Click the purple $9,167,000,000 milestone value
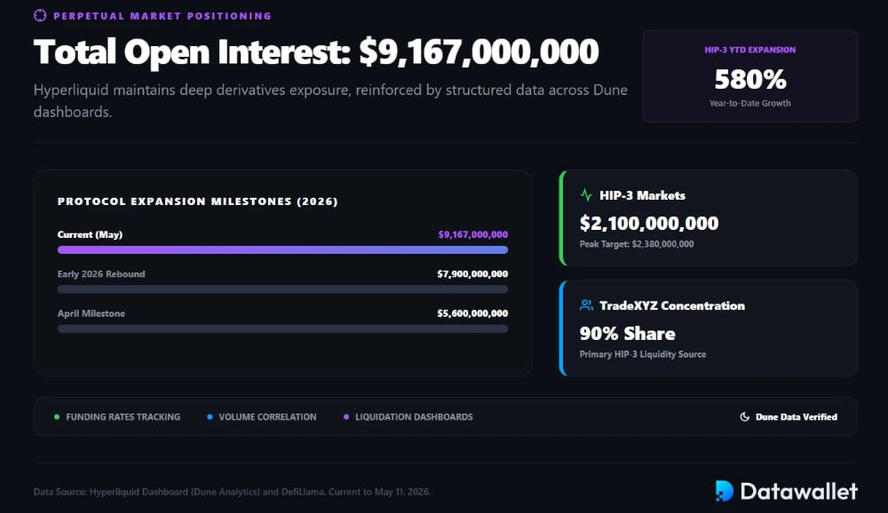888x513 pixels. click(x=473, y=234)
